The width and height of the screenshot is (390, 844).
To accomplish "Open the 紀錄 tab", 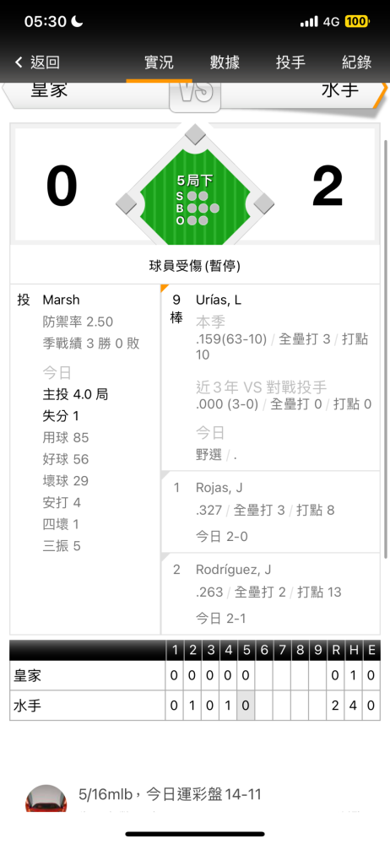I will pyautogui.click(x=356, y=62).
